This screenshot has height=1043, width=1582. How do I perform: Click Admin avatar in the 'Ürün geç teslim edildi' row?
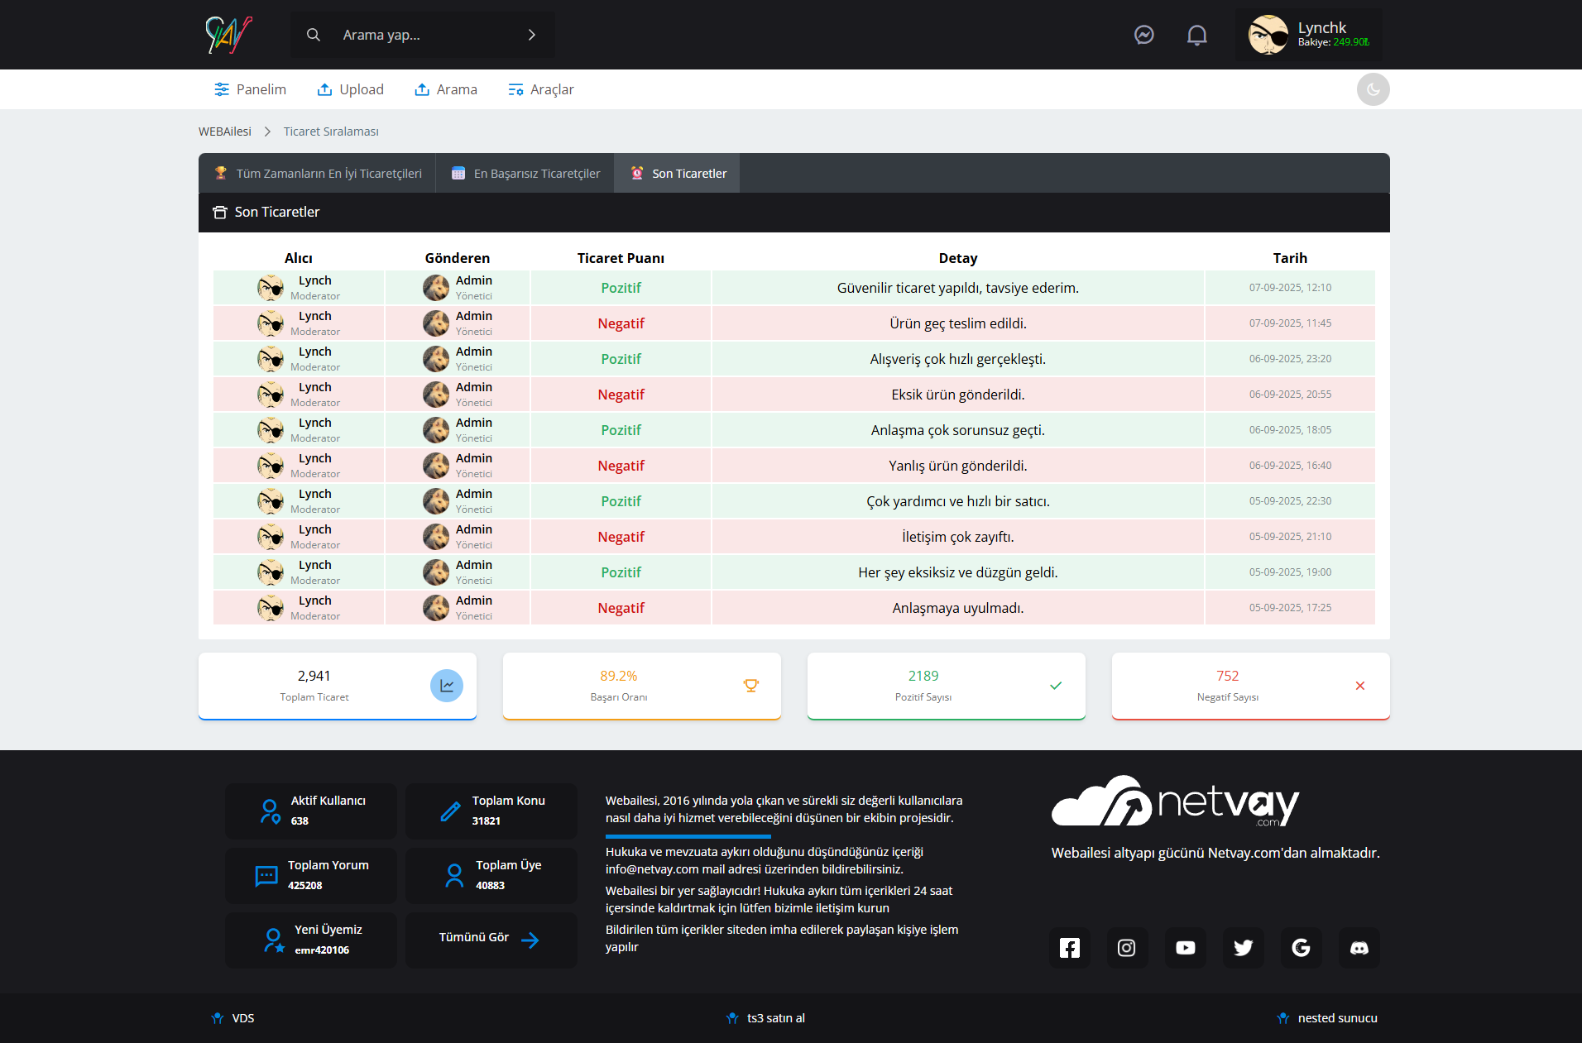point(436,323)
